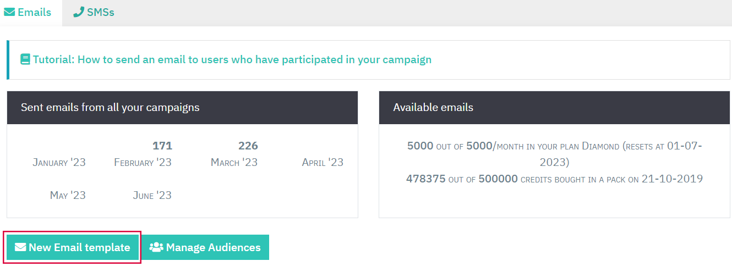Select the April '23 month label
The height and width of the screenshot is (272, 732).
click(323, 162)
